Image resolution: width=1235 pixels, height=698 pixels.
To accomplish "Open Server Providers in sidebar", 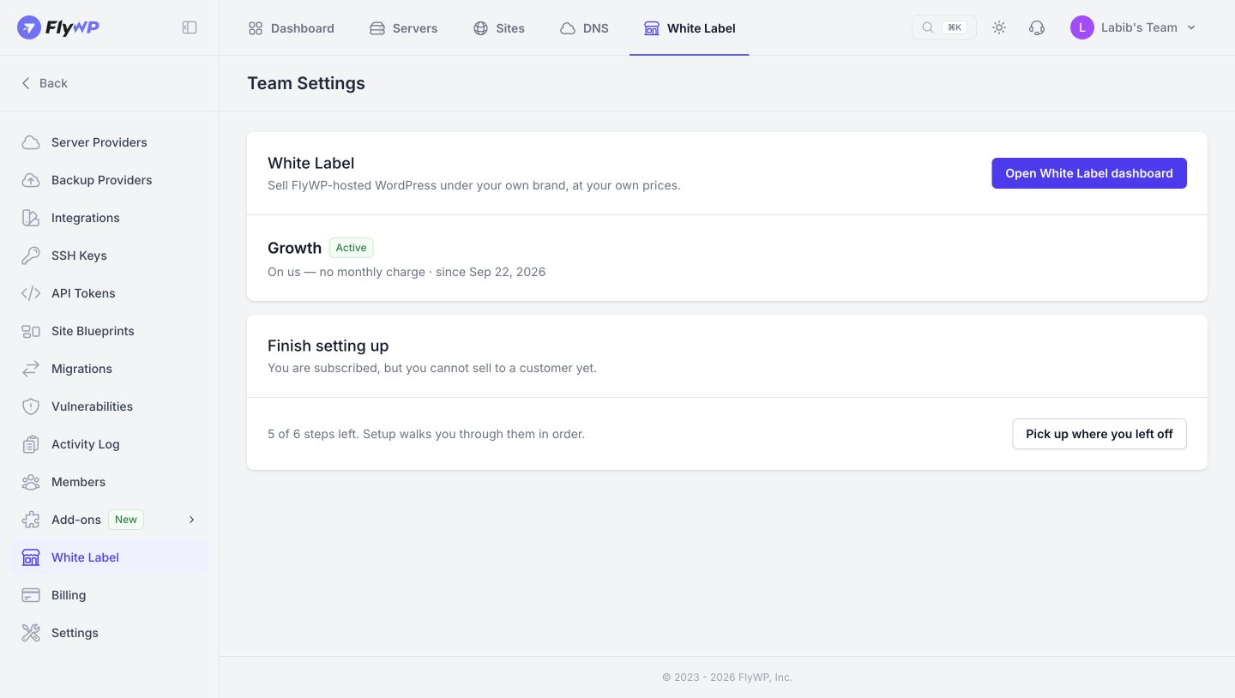I will 109,142.
